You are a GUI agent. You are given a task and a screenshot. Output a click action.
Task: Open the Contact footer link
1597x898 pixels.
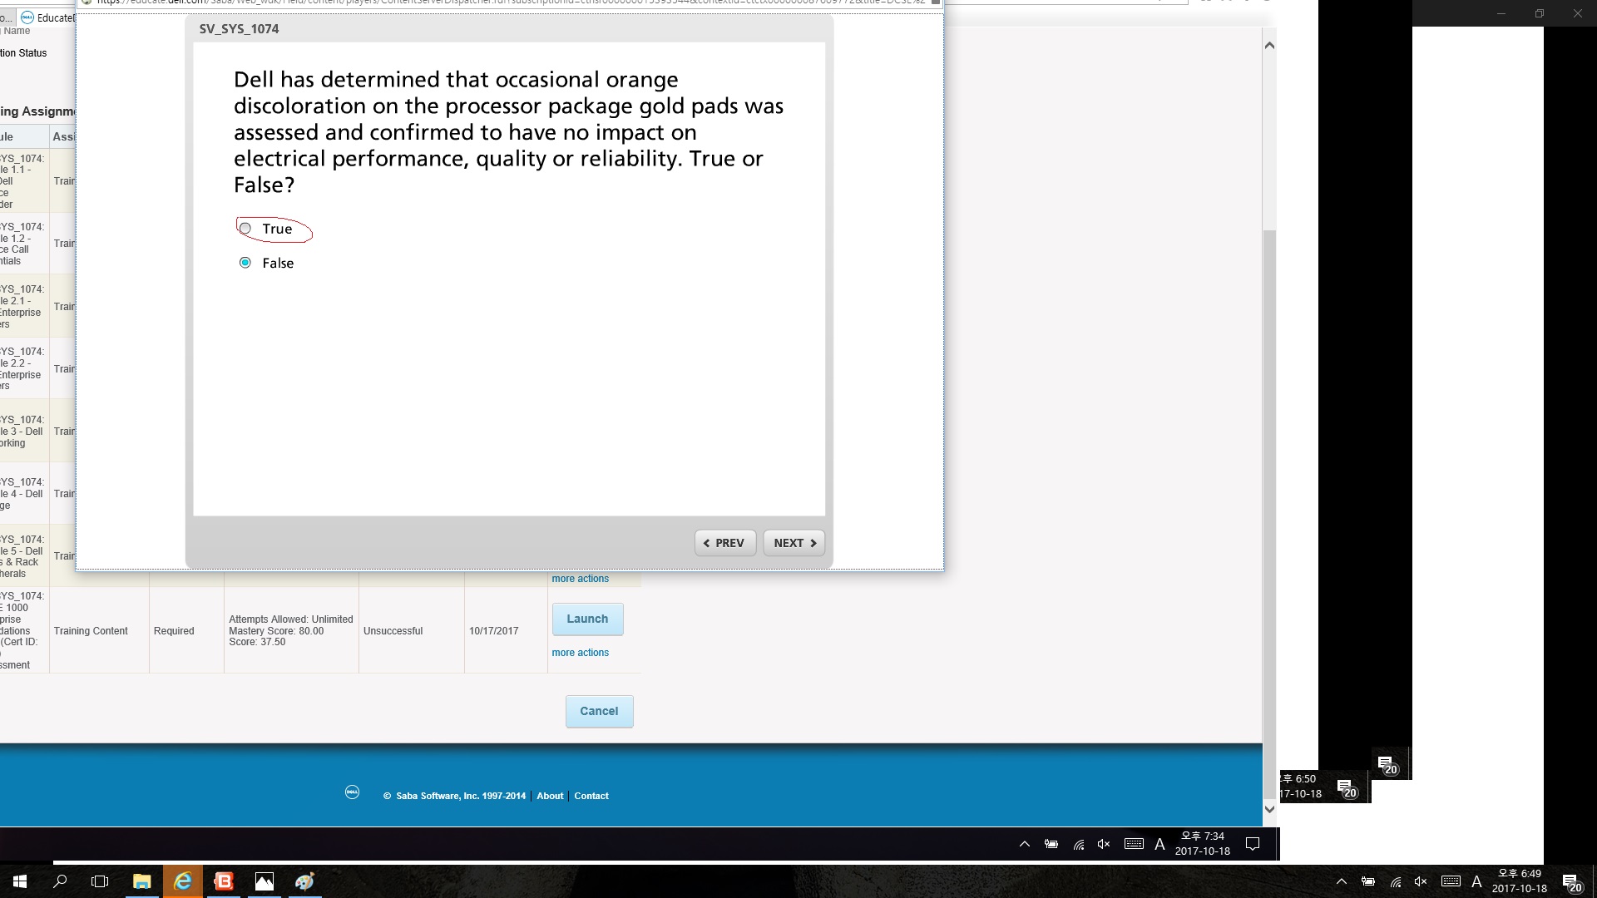(x=591, y=796)
